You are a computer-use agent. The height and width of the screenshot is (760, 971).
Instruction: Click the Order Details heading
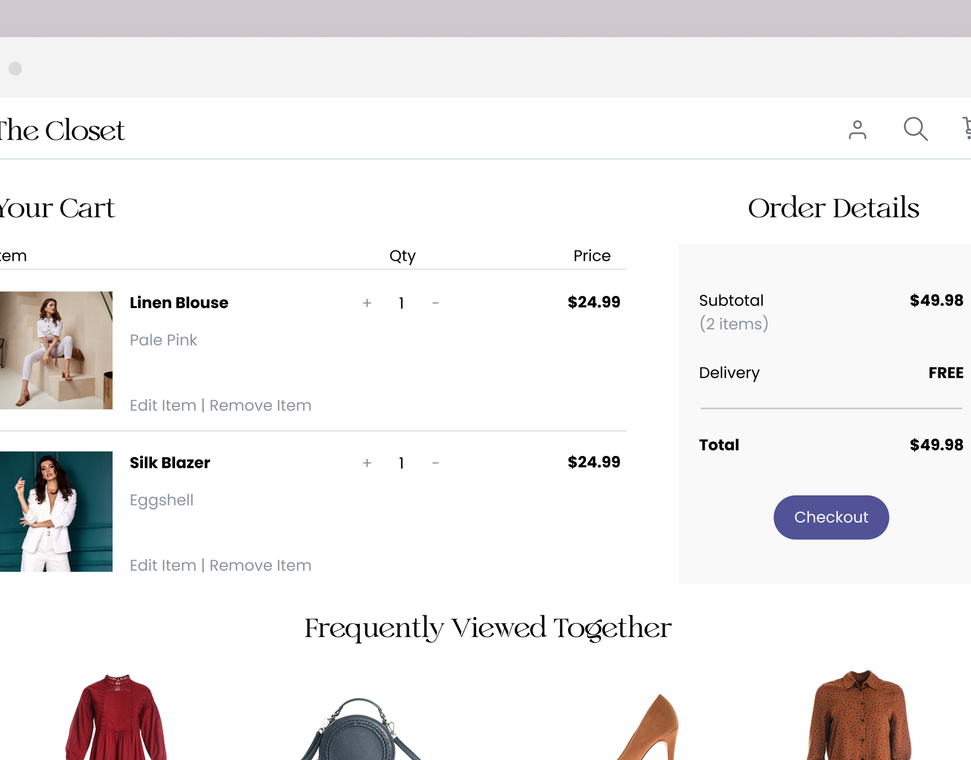[x=834, y=208]
